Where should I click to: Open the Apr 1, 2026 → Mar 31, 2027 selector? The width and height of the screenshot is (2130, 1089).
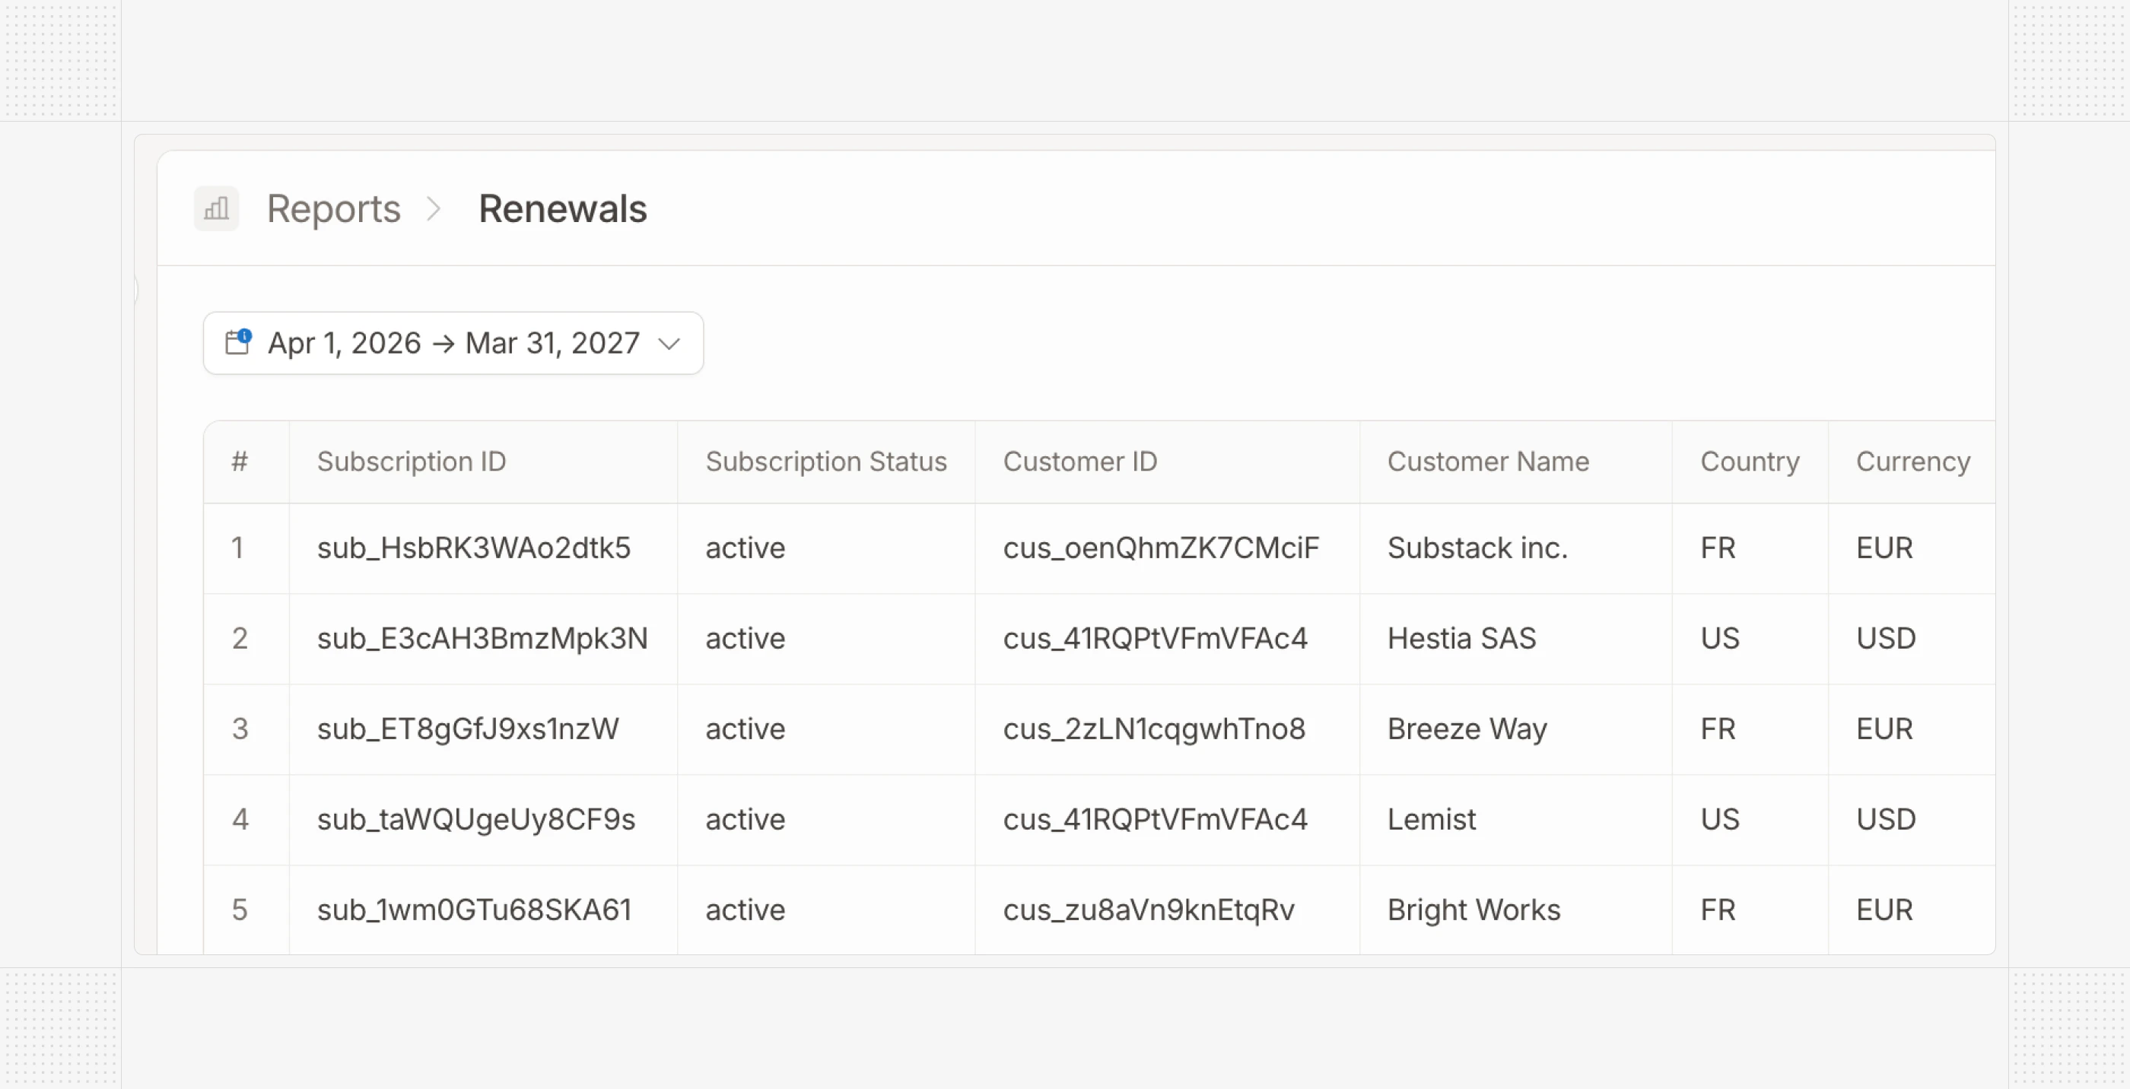click(453, 342)
